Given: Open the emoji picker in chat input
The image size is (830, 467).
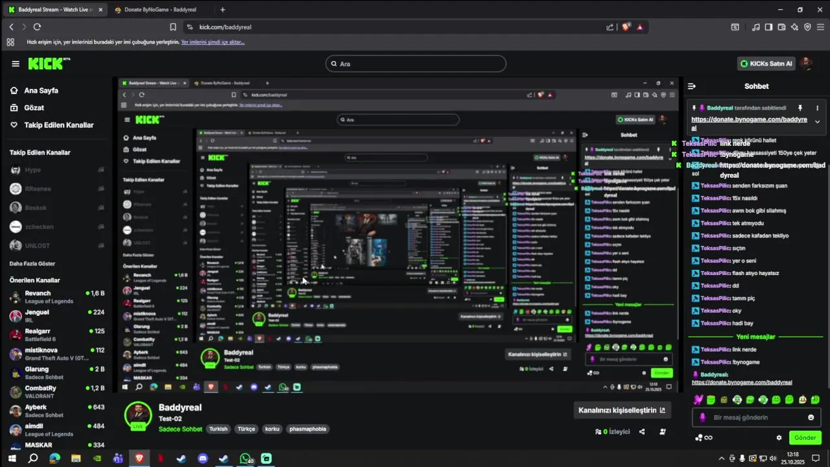Looking at the screenshot, I should [x=811, y=418].
